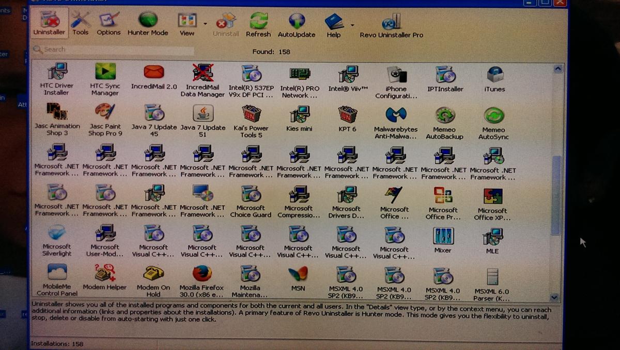The height and width of the screenshot is (350, 620).
Task: Select Intel(R) 537EP V9x DF PCI entry
Action: point(251,81)
